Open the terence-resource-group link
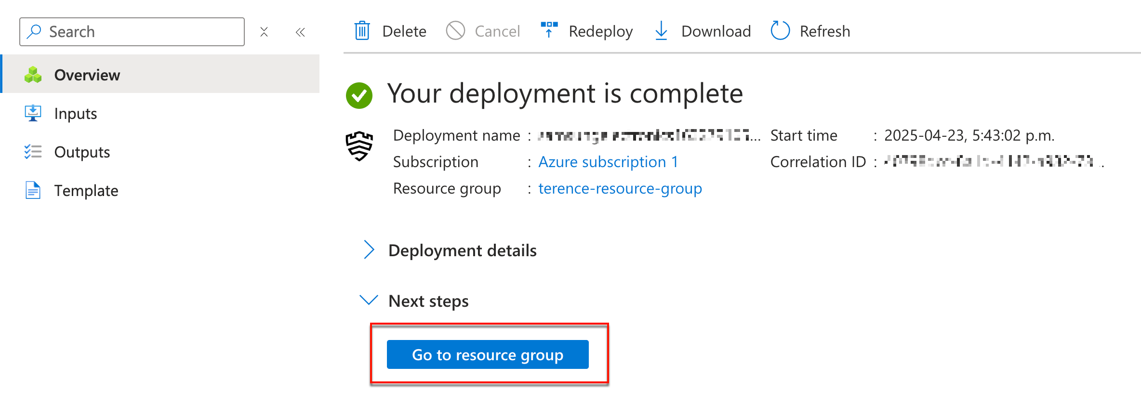 coord(620,188)
